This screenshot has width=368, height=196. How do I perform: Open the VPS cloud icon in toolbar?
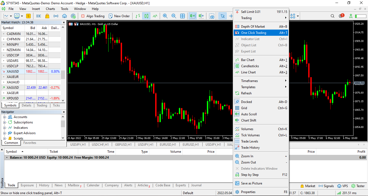coord(65,16)
